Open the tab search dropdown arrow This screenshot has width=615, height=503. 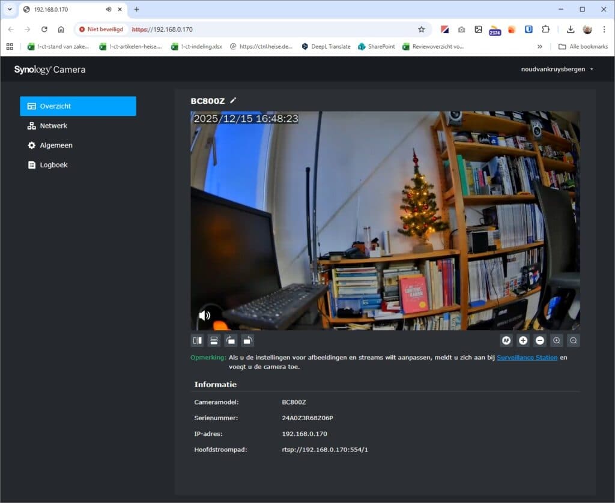click(x=10, y=10)
